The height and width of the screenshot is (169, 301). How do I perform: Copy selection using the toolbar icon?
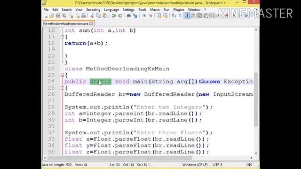pyautogui.click(x=99, y=16)
